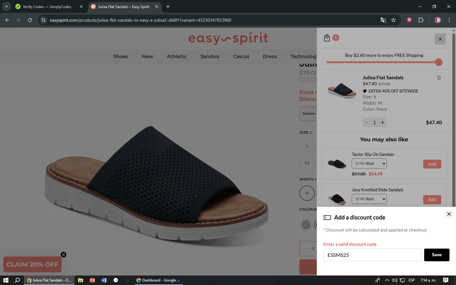The width and height of the screenshot is (456, 285).
Task: Switch to Verify Codes SimplyCodes tab
Action: (x=47, y=7)
